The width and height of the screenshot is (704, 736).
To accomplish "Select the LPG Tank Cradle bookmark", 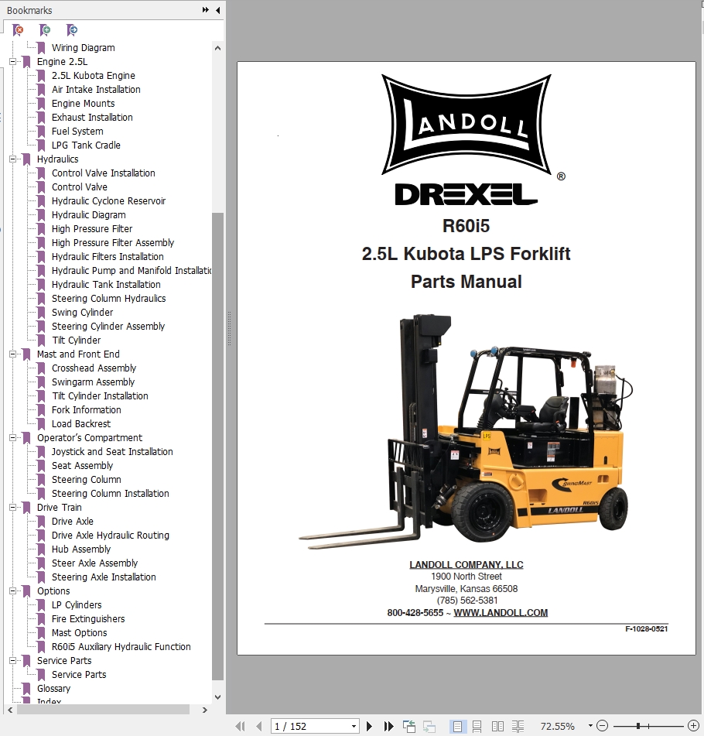I will (x=86, y=145).
